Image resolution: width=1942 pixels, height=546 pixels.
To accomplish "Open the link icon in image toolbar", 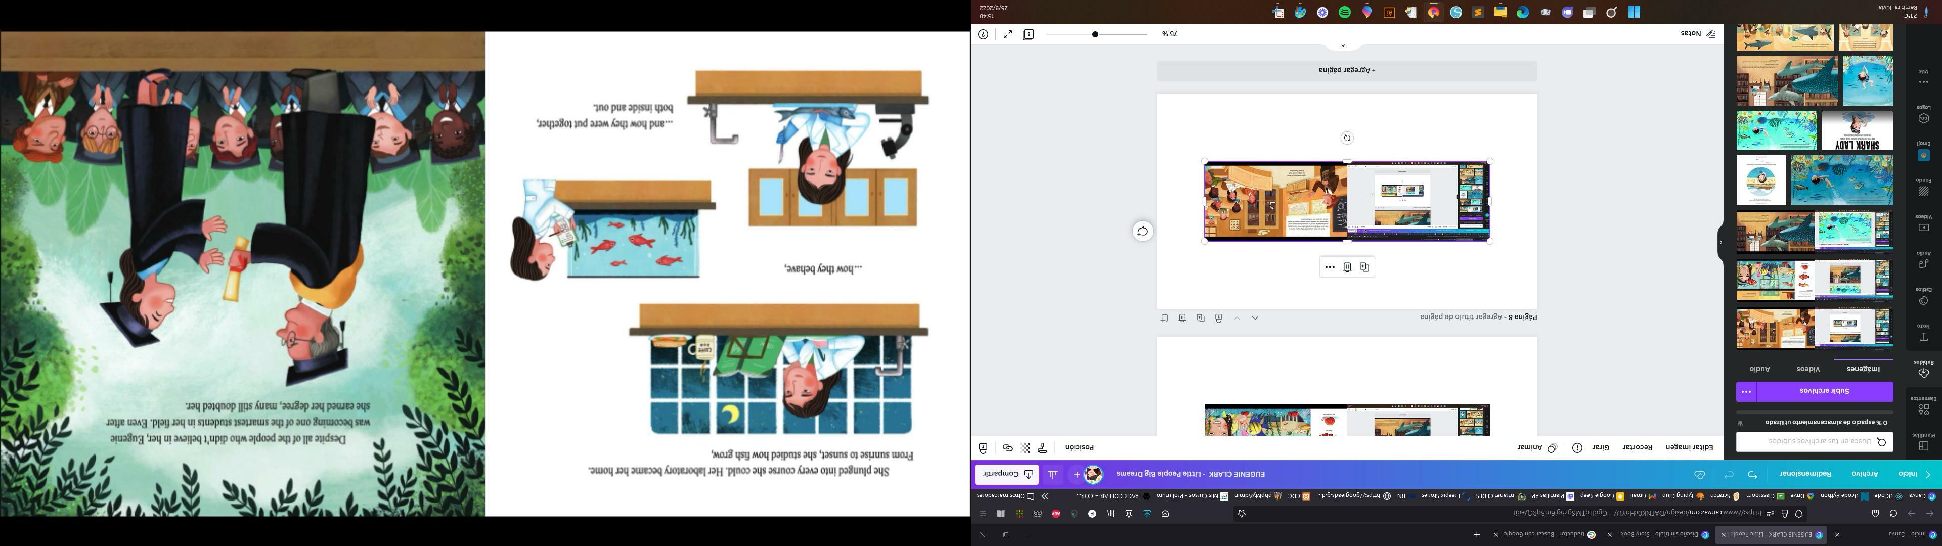I will tap(1007, 448).
